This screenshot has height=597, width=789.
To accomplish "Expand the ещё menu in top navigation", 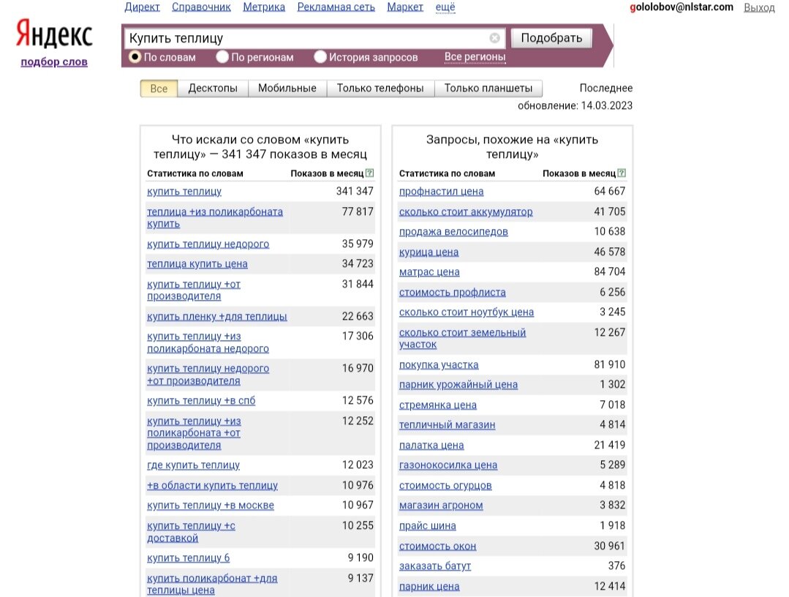I will click(x=445, y=7).
